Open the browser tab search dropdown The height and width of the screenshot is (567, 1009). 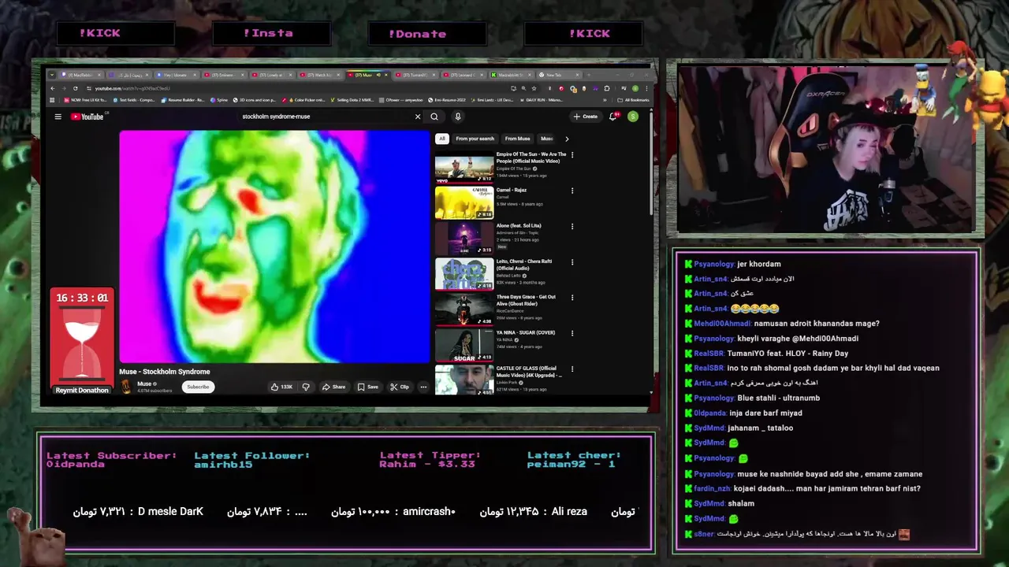click(x=52, y=75)
